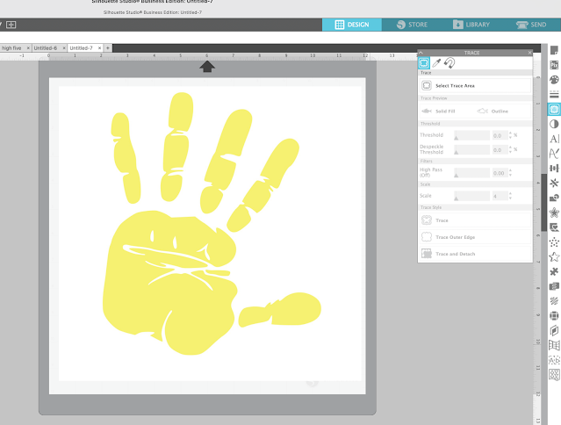Close the Untitled-7 document tab
The width and height of the screenshot is (561, 425).
tap(99, 48)
